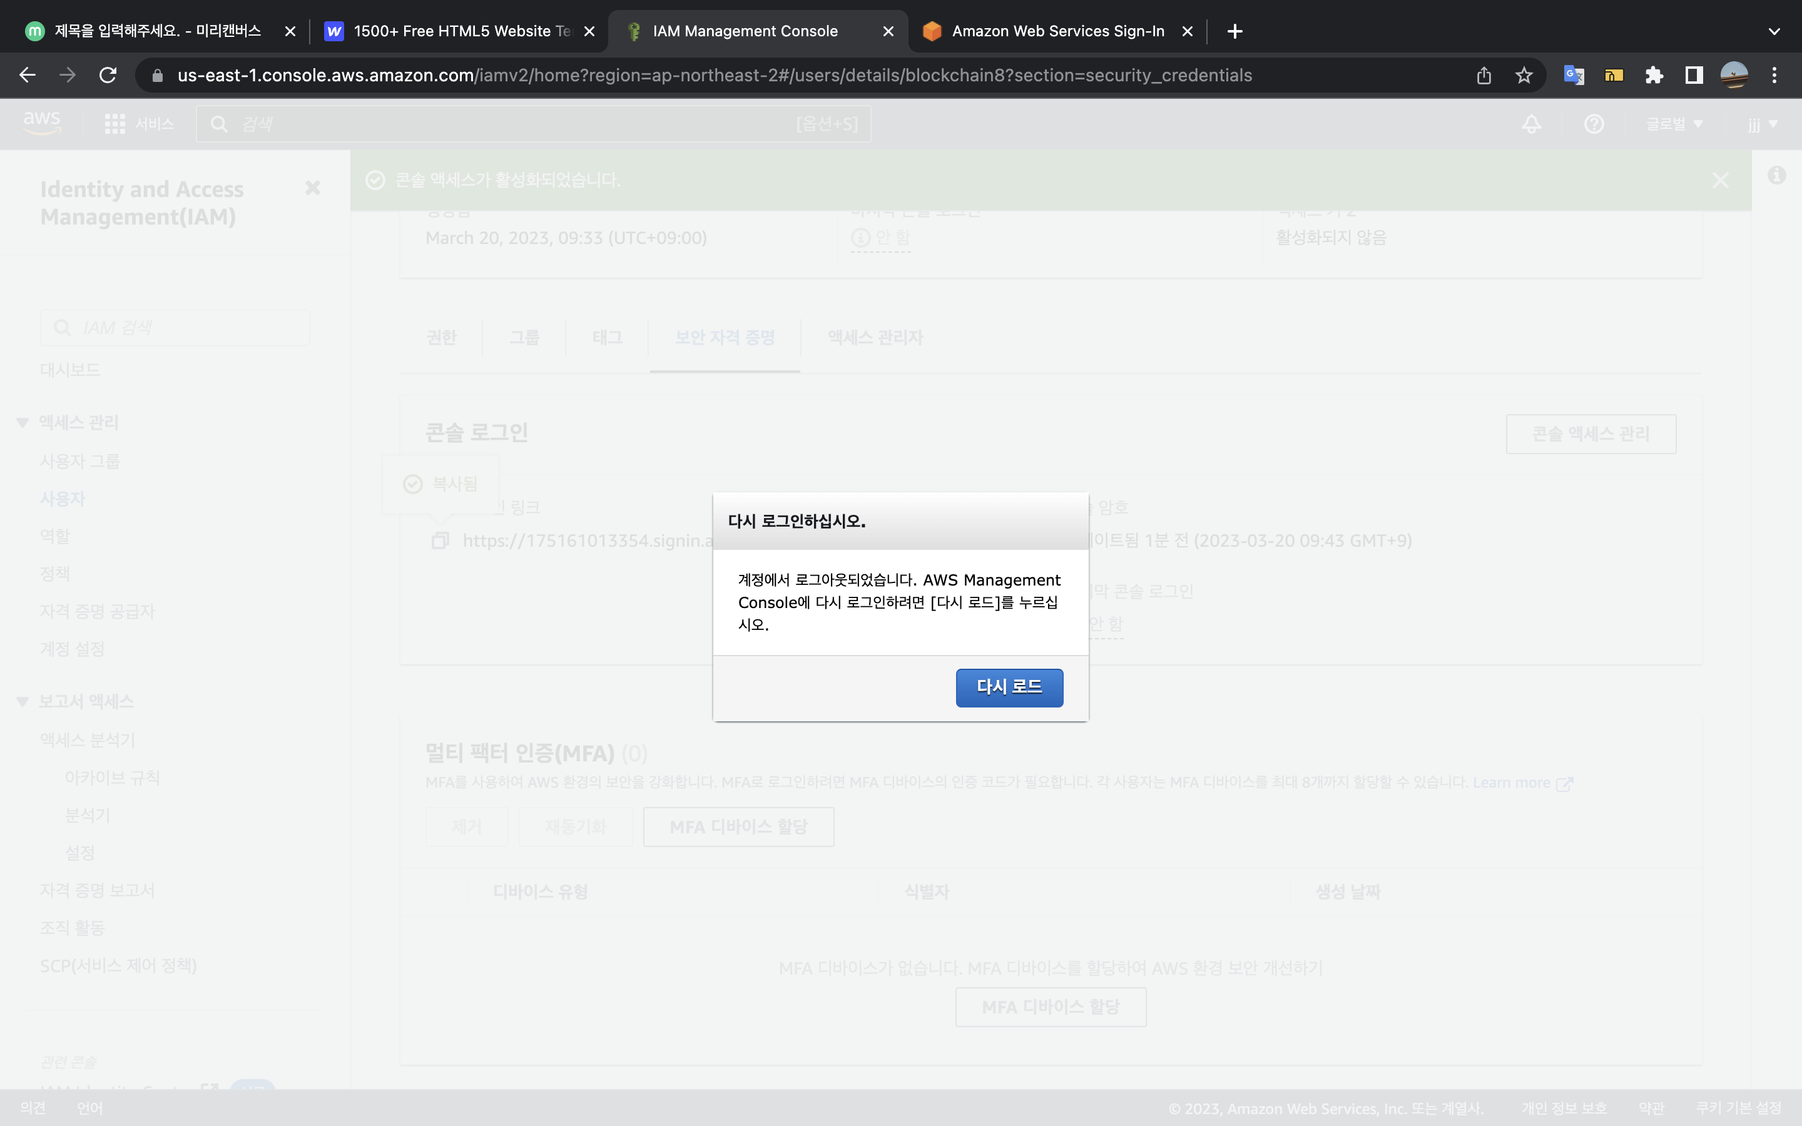Copy the console sign-in link icon
Image resolution: width=1802 pixels, height=1126 pixels.
440,540
